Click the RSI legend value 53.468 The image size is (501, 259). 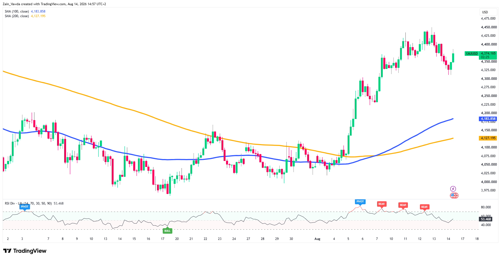(59, 203)
